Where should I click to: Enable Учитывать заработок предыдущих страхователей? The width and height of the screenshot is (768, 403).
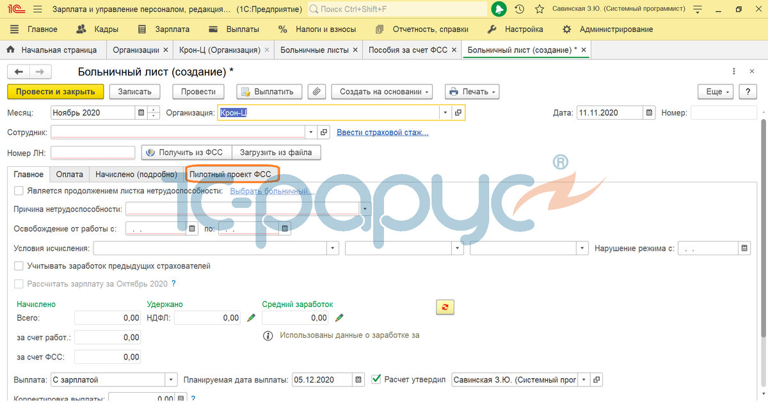[x=19, y=266]
